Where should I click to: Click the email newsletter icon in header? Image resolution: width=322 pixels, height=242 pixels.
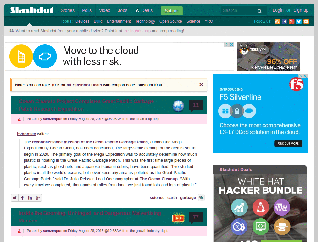(x=306, y=21)
